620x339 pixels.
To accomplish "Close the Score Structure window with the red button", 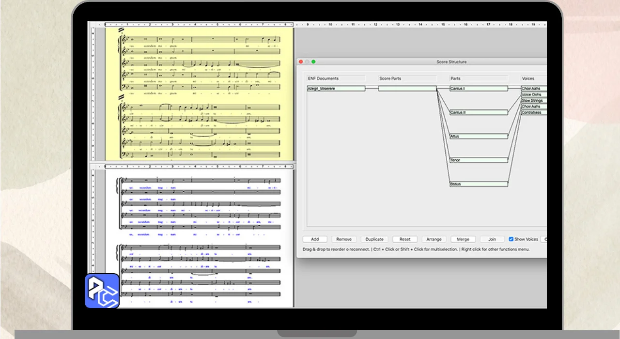I will point(301,62).
